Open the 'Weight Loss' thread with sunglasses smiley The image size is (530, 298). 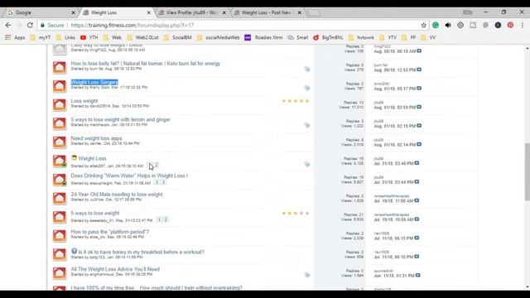pos(92,158)
